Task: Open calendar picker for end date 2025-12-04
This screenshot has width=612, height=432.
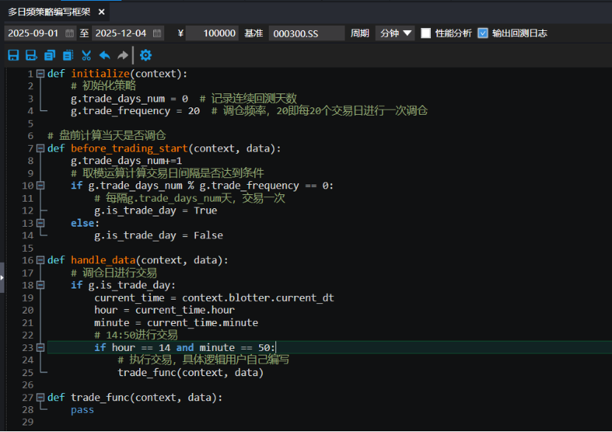Action: [157, 33]
